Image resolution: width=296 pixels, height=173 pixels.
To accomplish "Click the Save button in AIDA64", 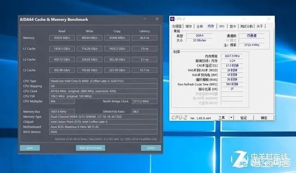I will pyautogui.click(x=30, y=148).
